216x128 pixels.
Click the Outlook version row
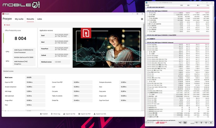pos(55,55)
